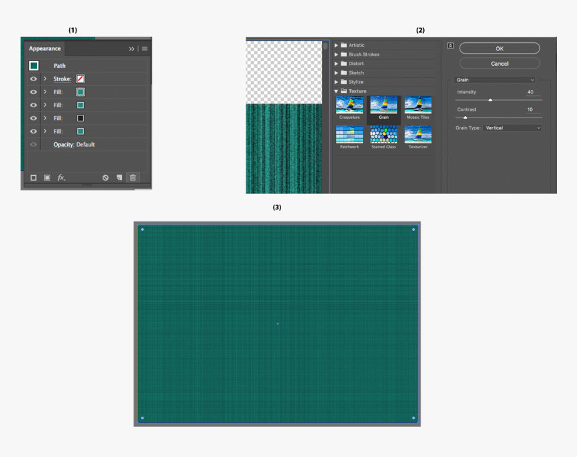Image resolution: width=577 pixels, height=457 pixels.
Task: Click the Duplicate Selected Item icon
Action: [x=119, y=178]
